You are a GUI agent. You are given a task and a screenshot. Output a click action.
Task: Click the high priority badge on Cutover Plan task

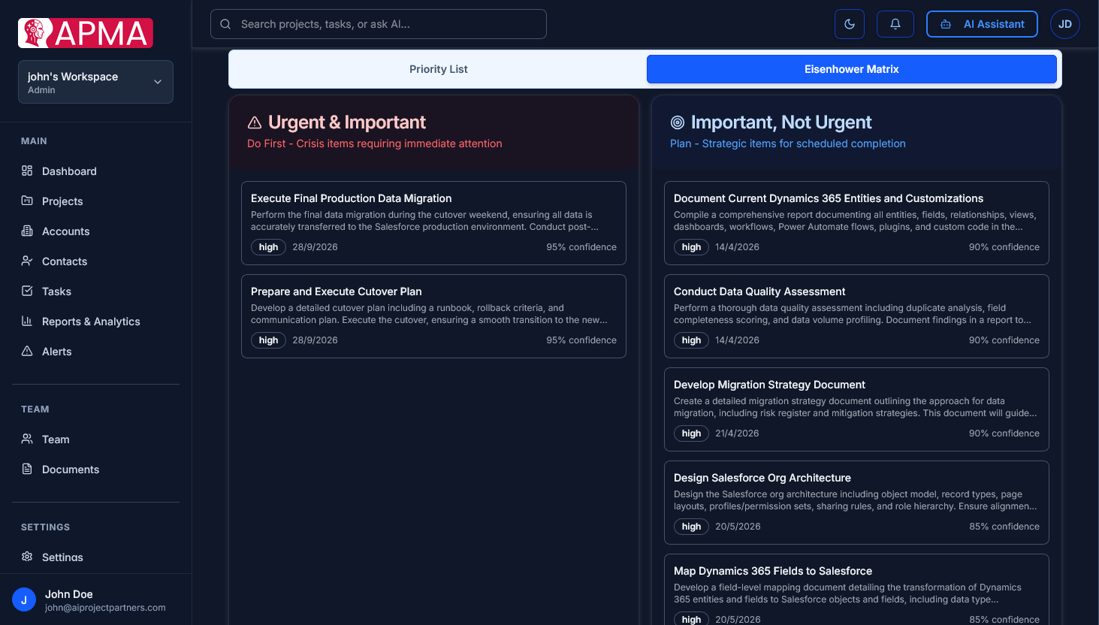268,340
